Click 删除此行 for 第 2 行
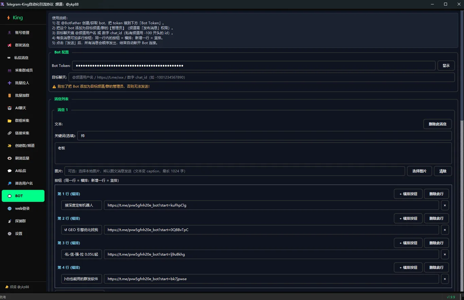Image resolution: width=464 pixels, height=300 pixels. [436, 218]
